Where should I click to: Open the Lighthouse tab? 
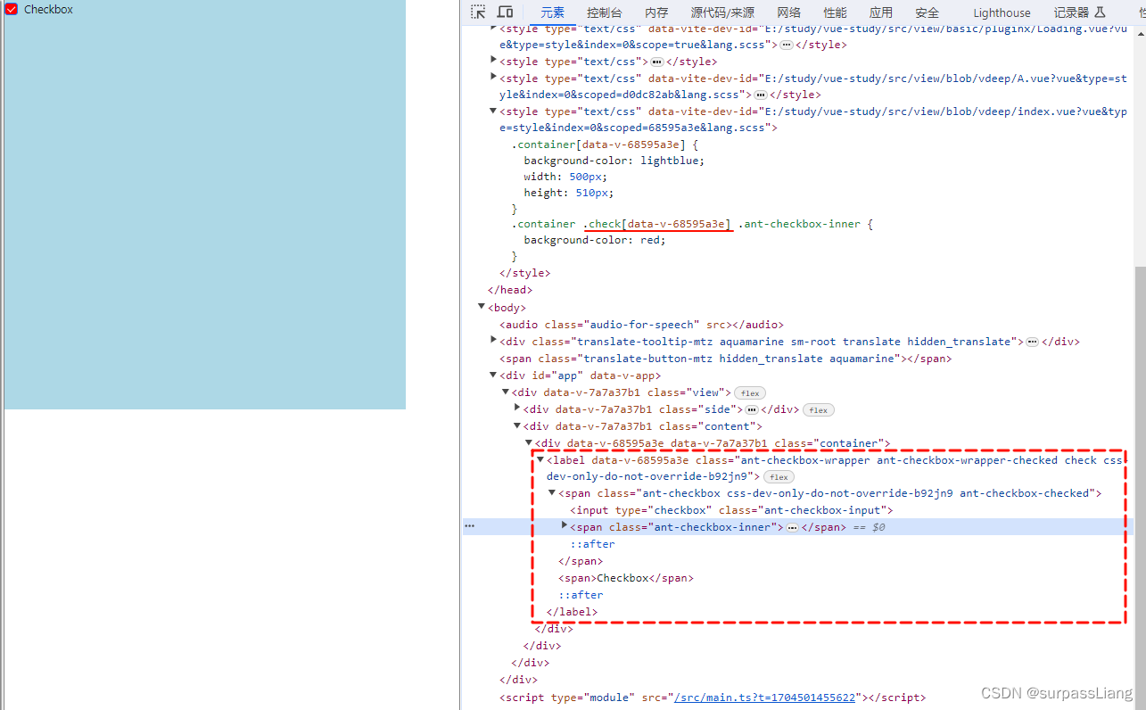pyautogui.click(x=1002, y=12)
